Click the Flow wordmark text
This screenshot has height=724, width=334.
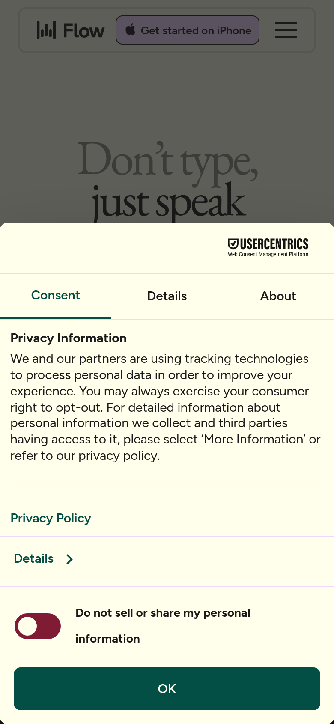83,31
